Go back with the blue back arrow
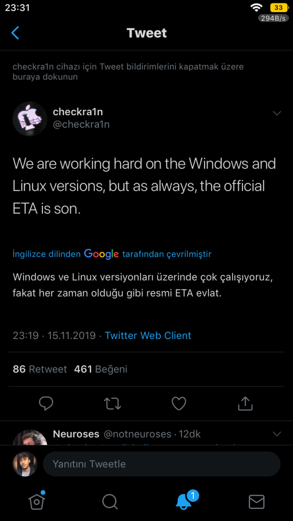Image resolution: width=293 pixels, height=521 pixels. pos(15,33)
